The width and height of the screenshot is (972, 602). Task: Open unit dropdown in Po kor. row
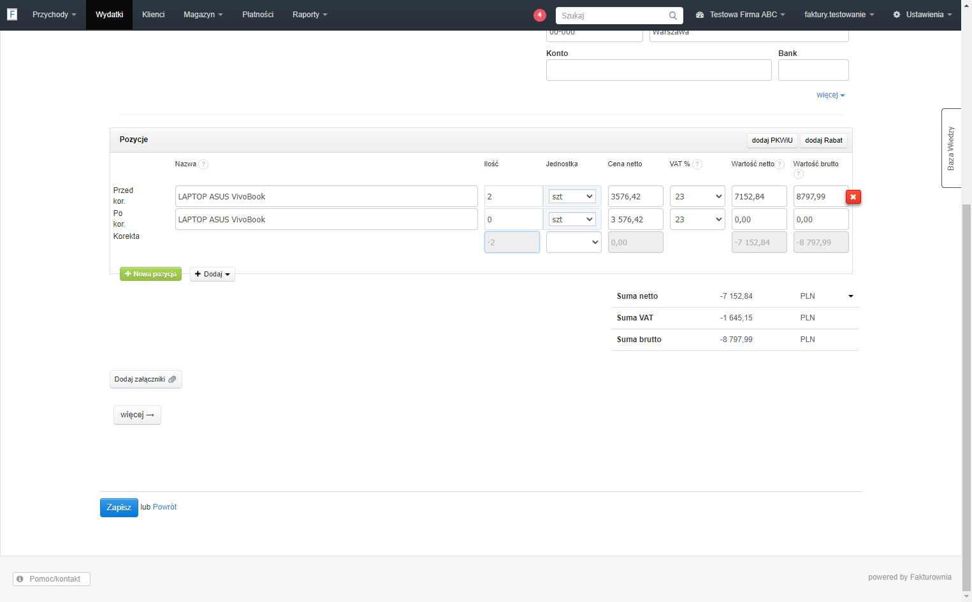point(572,219)
